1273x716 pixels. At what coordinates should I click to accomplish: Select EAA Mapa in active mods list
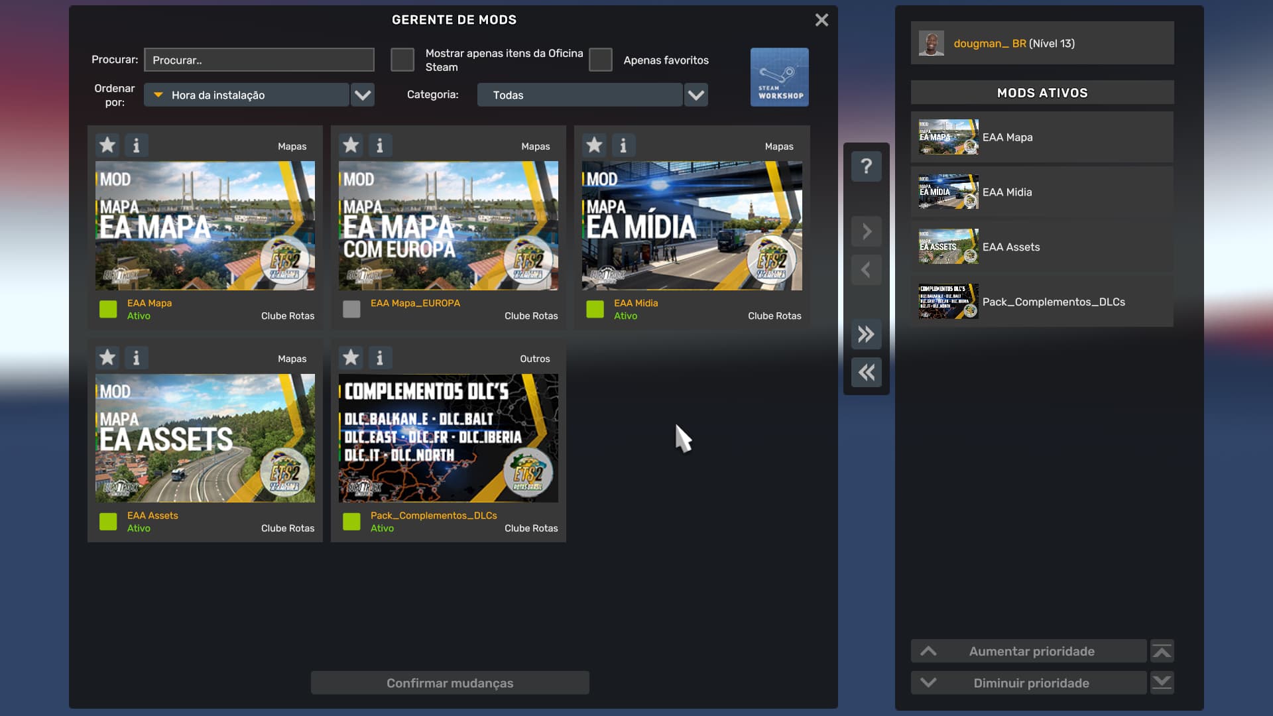click(1042, 137)
